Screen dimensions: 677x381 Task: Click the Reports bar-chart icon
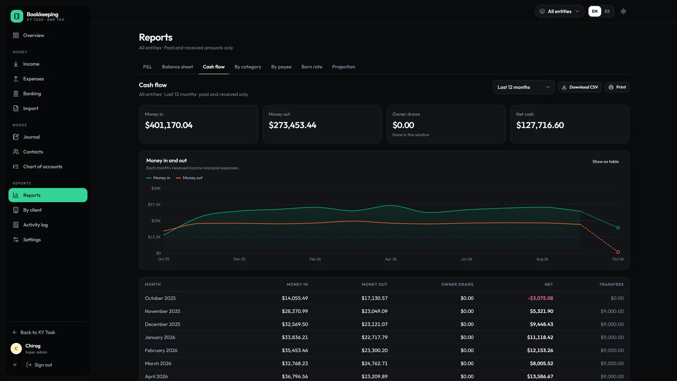[16, 195]
